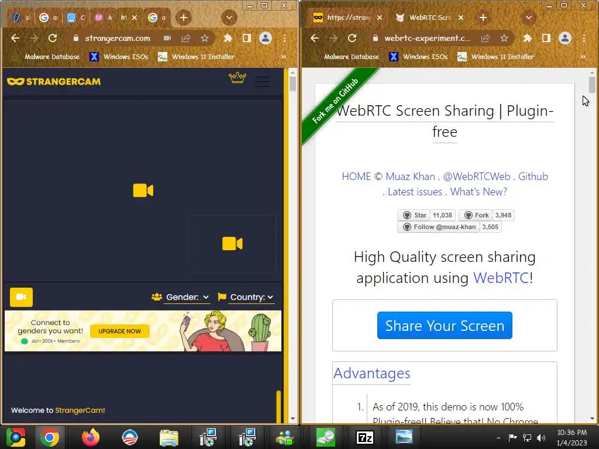The width and height of the screenshot is (599, 449).
Task: Click the Follow @muaz-khan button
Action: click(x=439, y=227)
